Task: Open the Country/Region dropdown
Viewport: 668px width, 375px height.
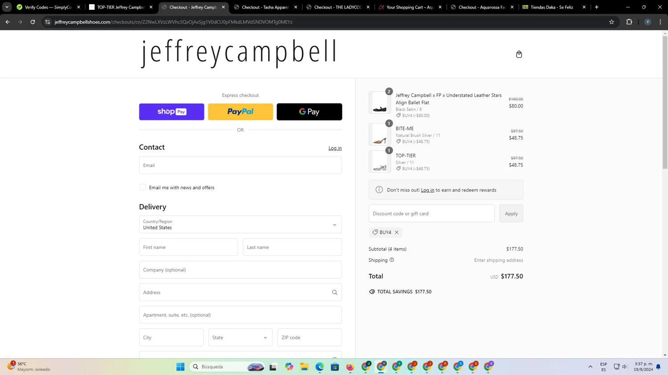Action: click(x=240, y=224)
